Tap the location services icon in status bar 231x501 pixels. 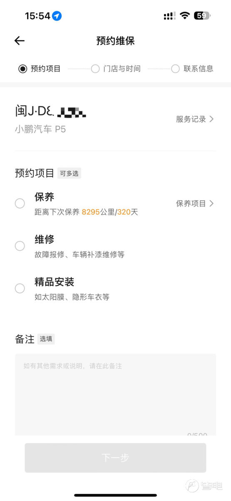point(57,16)
